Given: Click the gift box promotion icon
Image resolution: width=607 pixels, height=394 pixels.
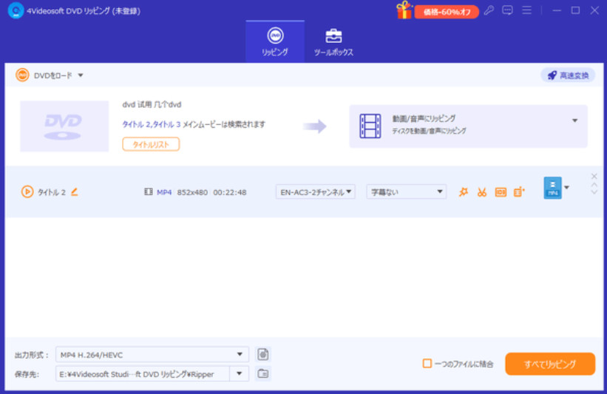Looking at the screenshot, I should click(x=404, y=10).
